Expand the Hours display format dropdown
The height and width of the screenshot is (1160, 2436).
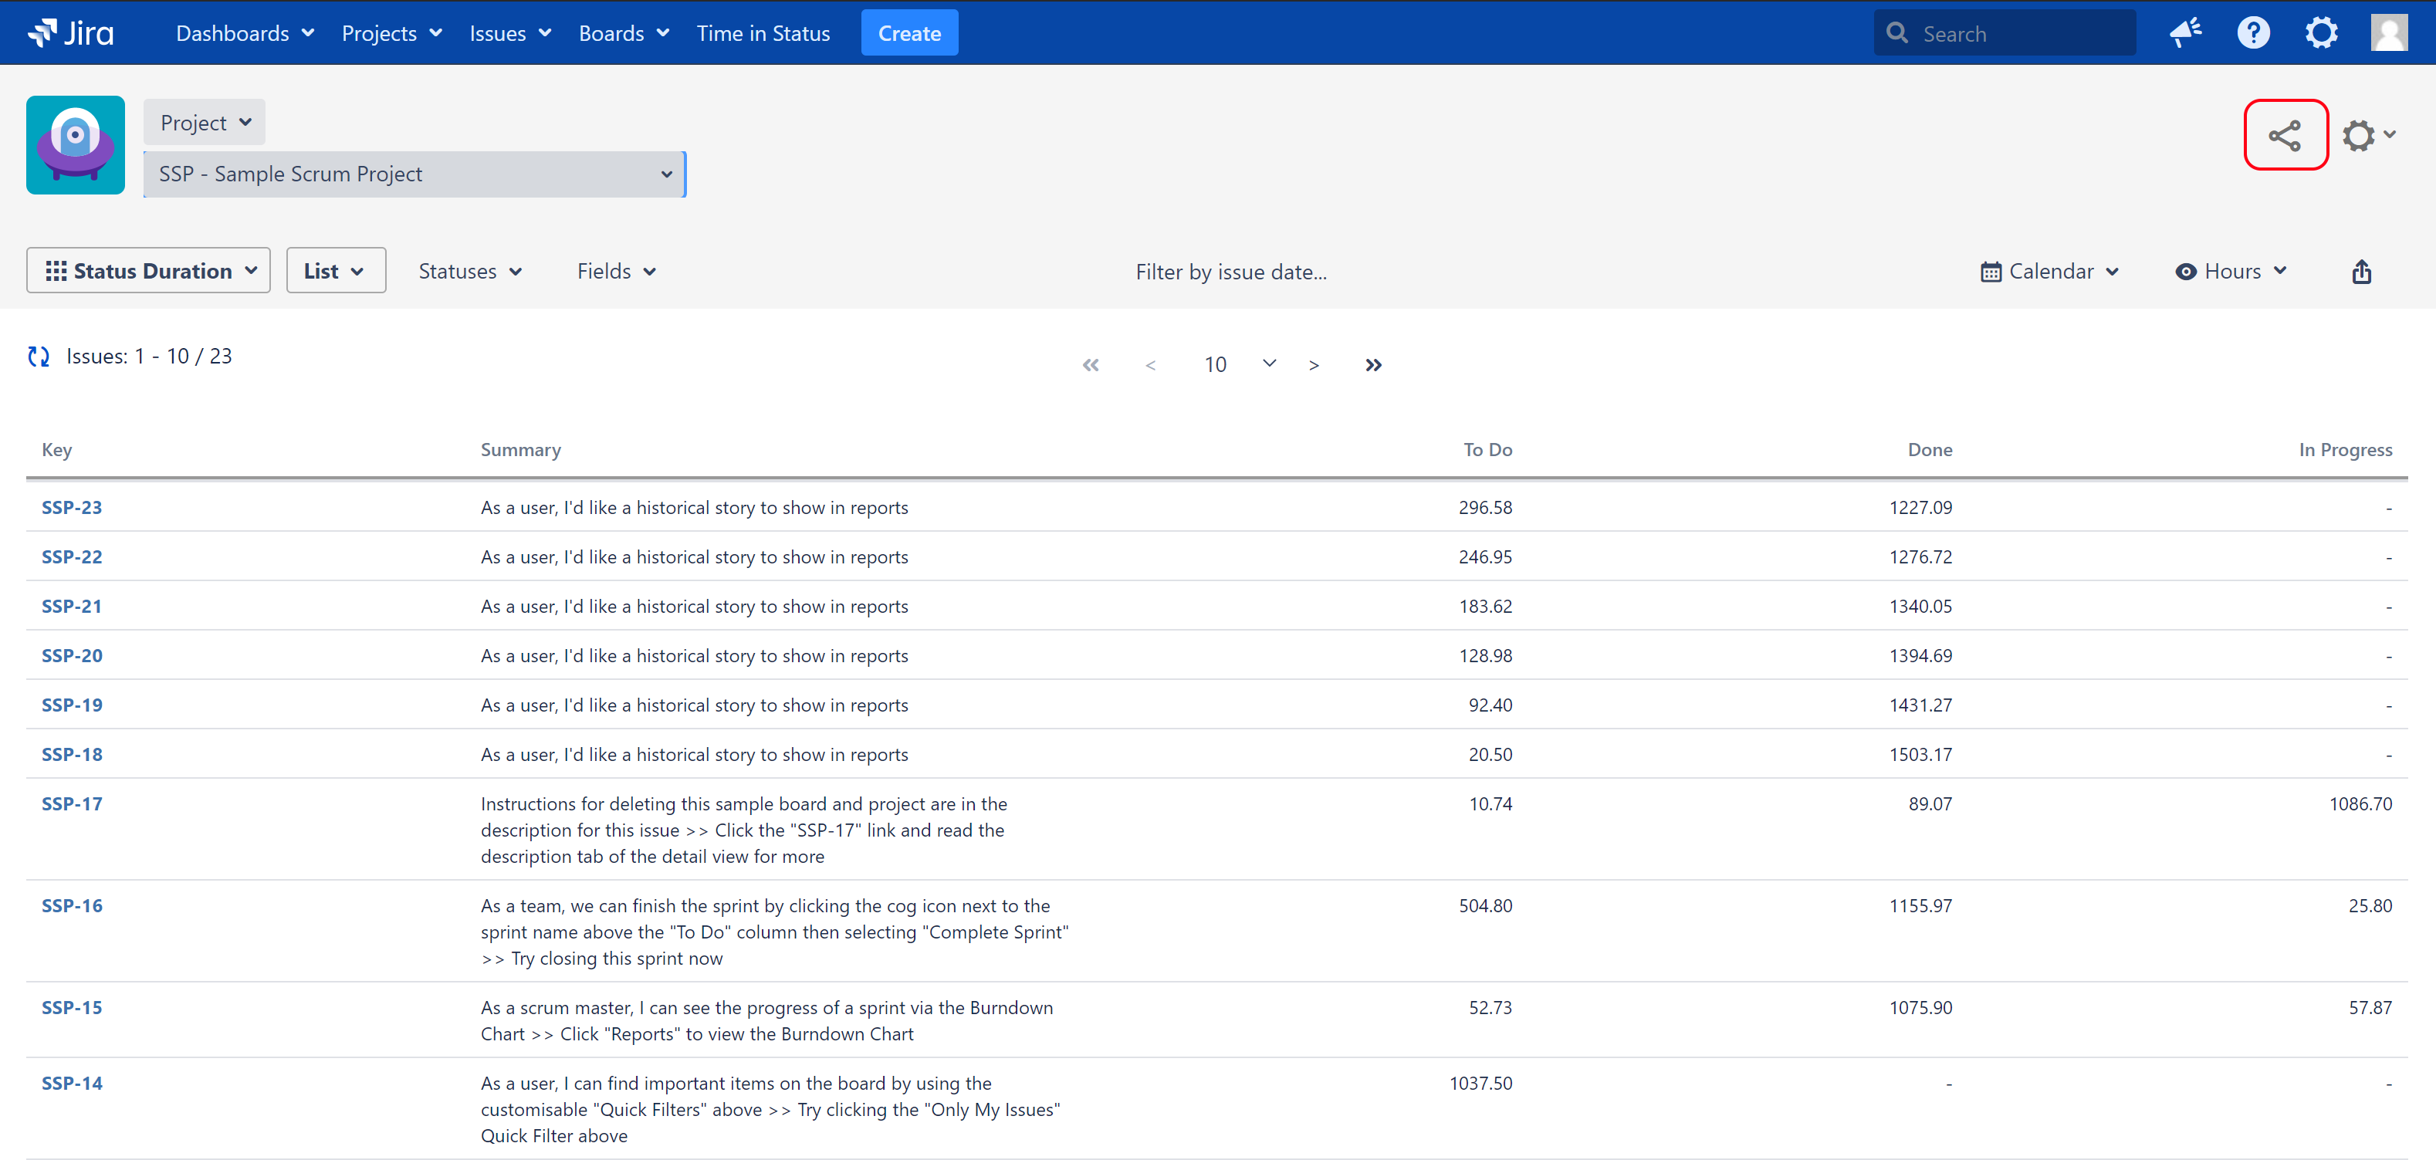pos(2230,272)
